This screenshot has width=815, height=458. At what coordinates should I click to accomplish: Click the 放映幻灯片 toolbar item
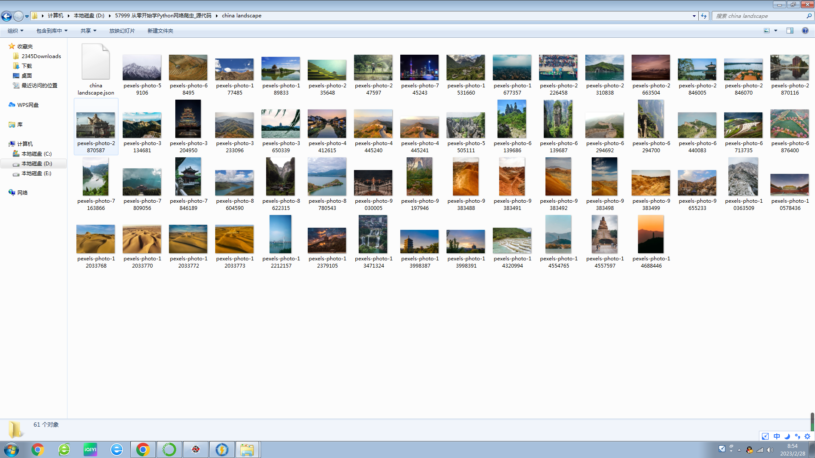tap(122, 31)
